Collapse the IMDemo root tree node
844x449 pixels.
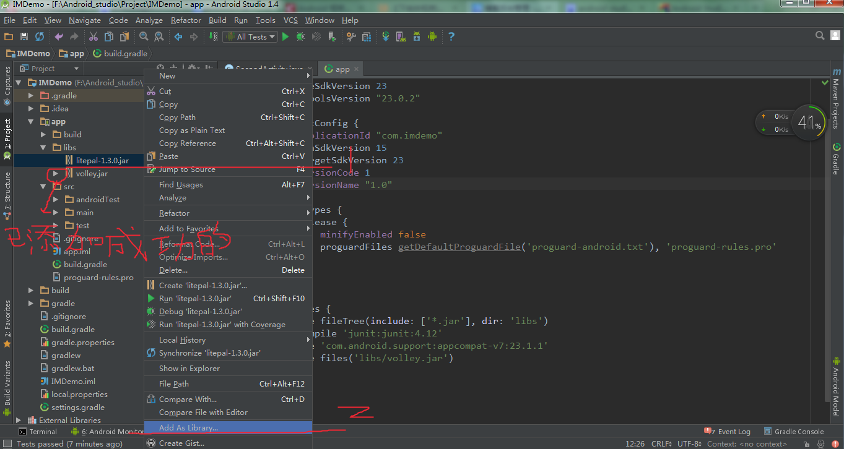[x=19, y=83]
